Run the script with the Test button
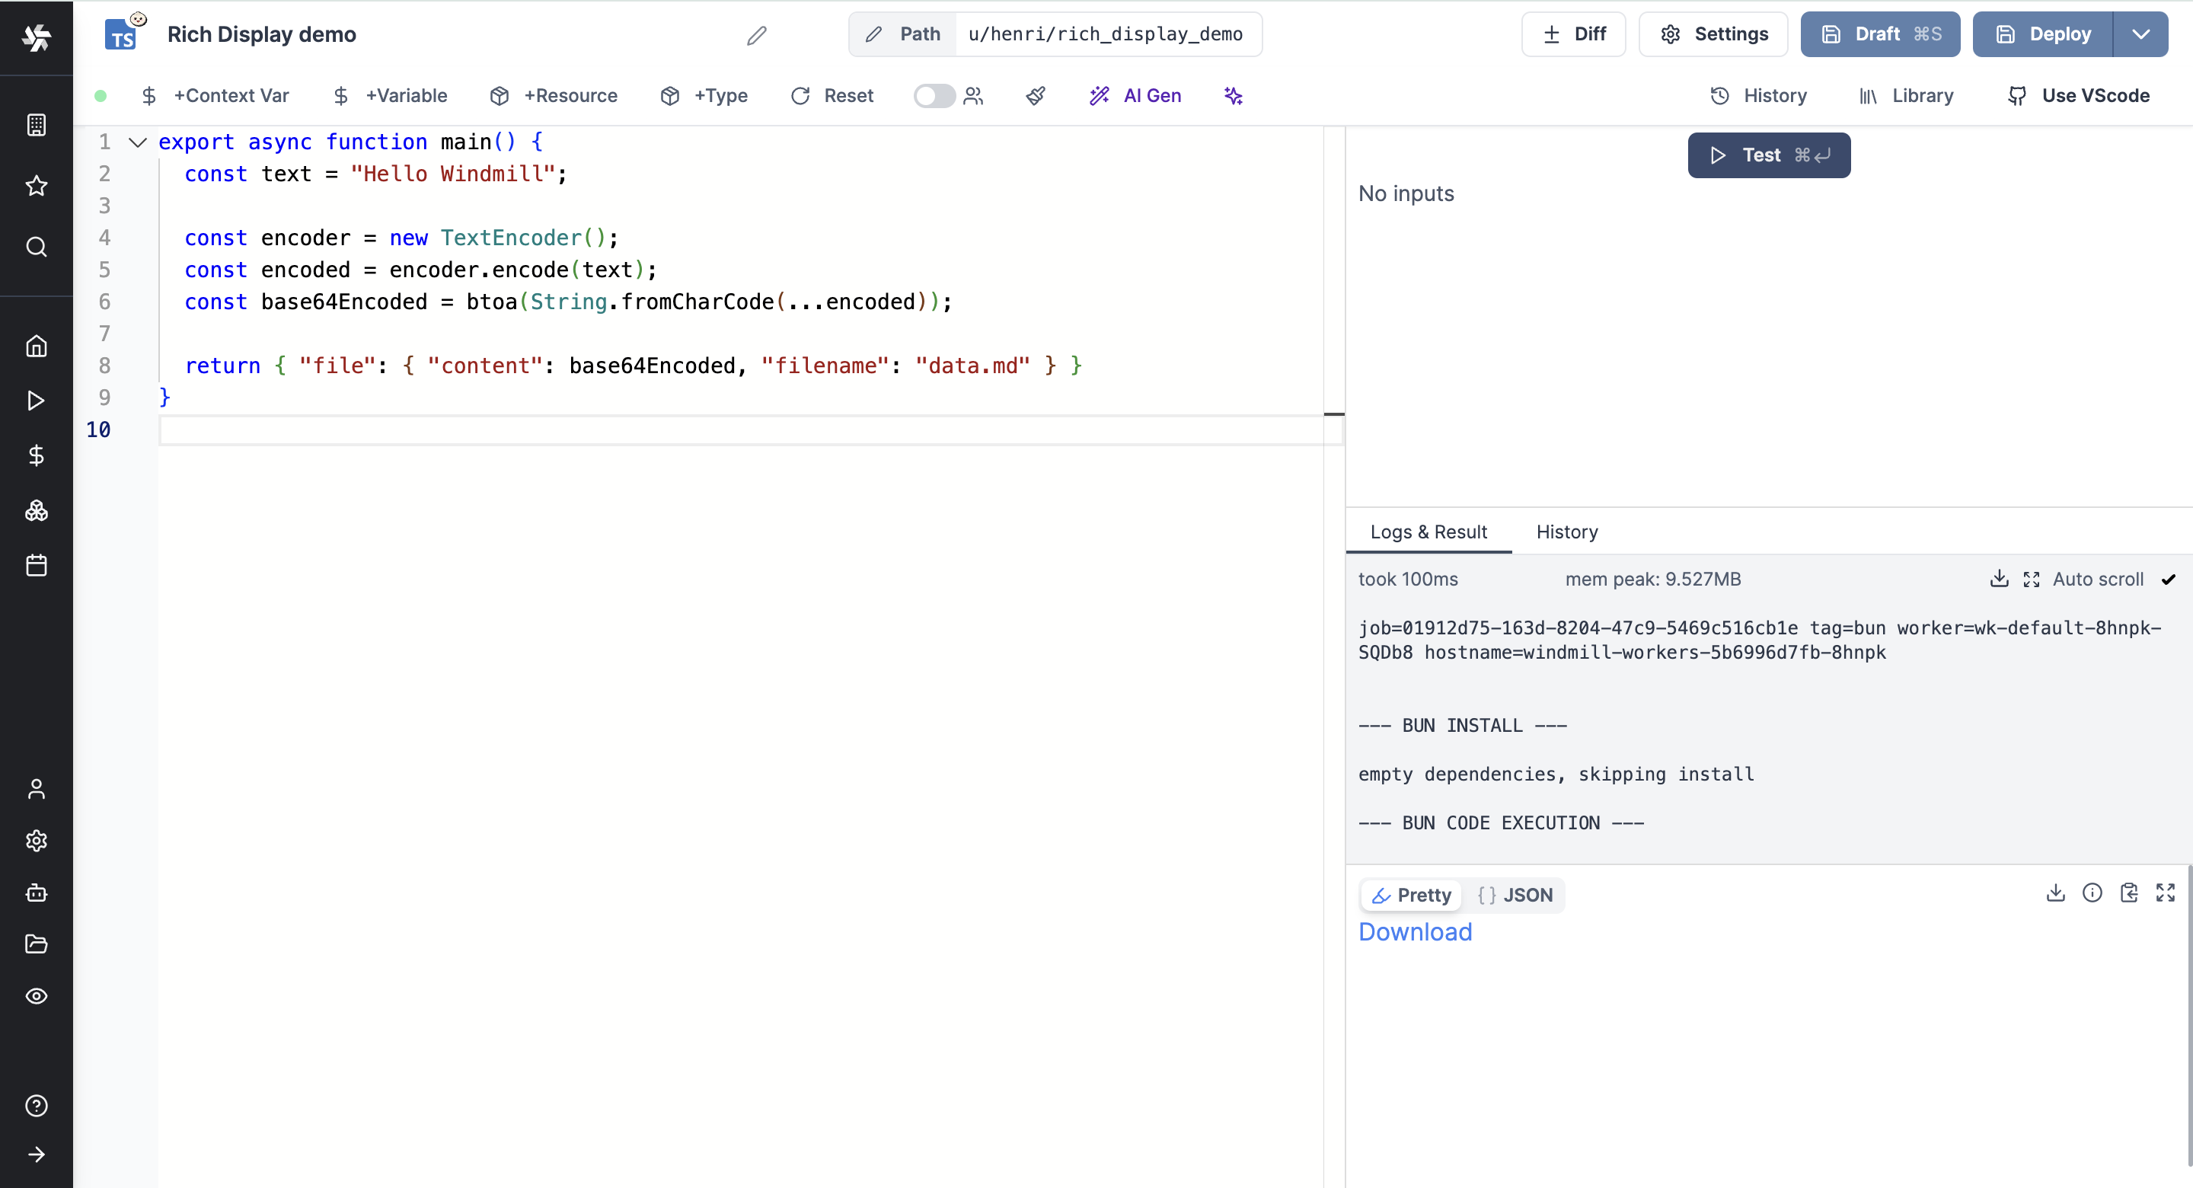This screenshot has height=1188, width=2193. pyautogui.click(x=1768, y=155)
